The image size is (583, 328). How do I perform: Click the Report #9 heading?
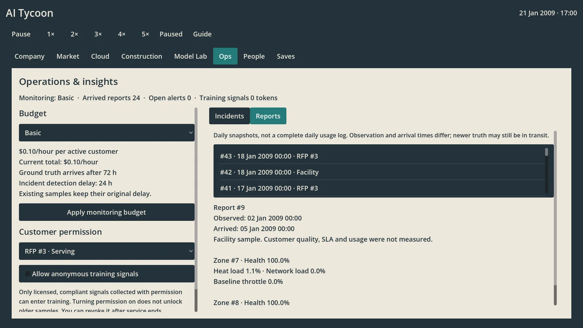coord(229,207)
